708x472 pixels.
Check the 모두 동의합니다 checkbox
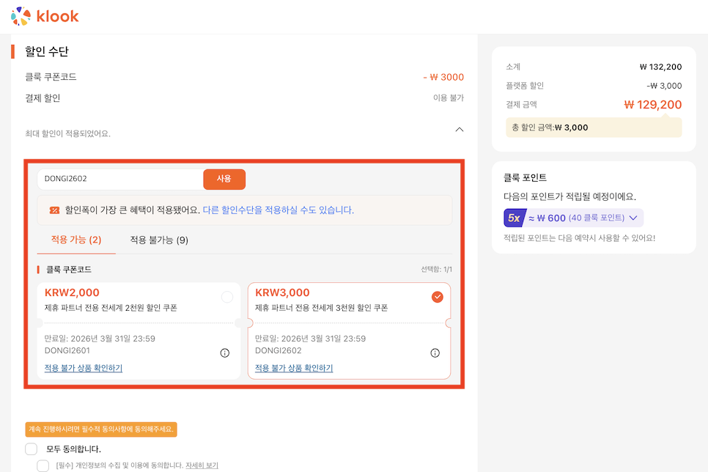point(32,449)
